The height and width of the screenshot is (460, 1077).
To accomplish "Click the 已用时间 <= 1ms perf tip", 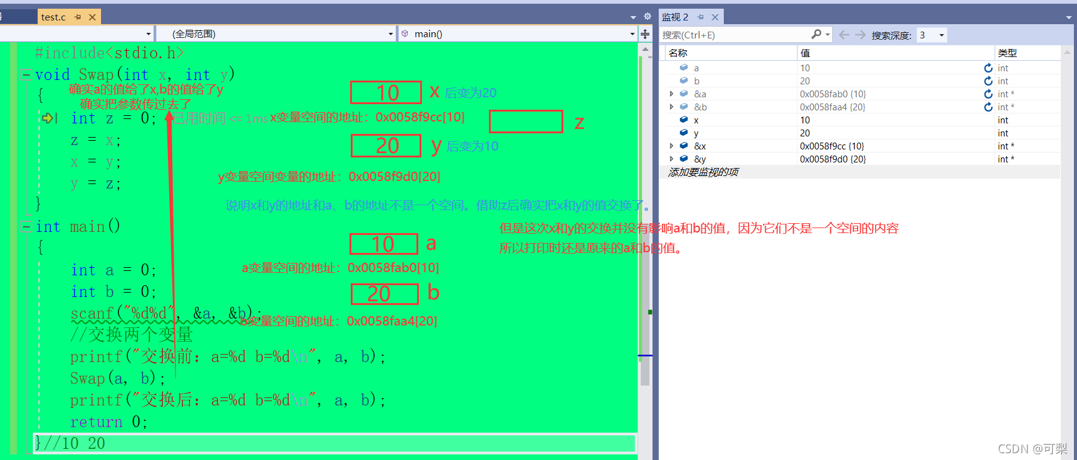I will [221, 118].
